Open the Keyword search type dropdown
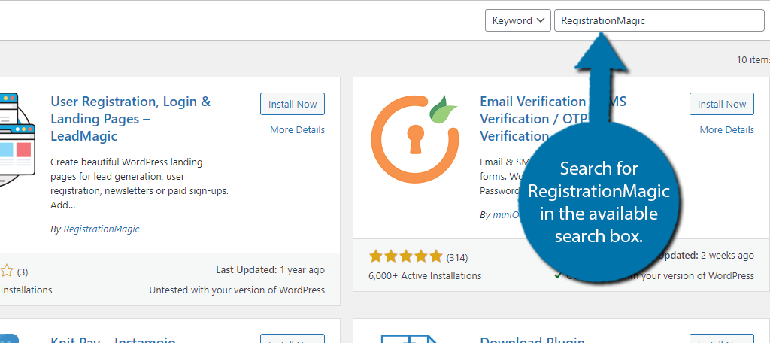This screenshot has height=343, width=770. pyautogui.click(x=517, y=20)
